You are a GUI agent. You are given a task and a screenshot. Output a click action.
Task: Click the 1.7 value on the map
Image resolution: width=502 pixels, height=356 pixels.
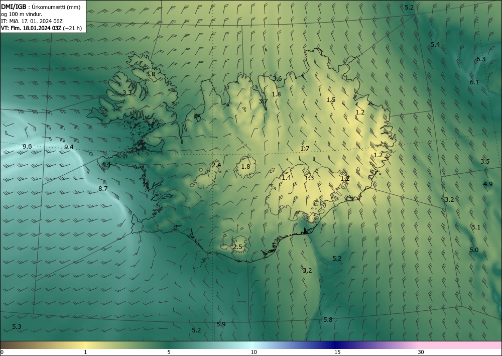click(x=305, y=149)
